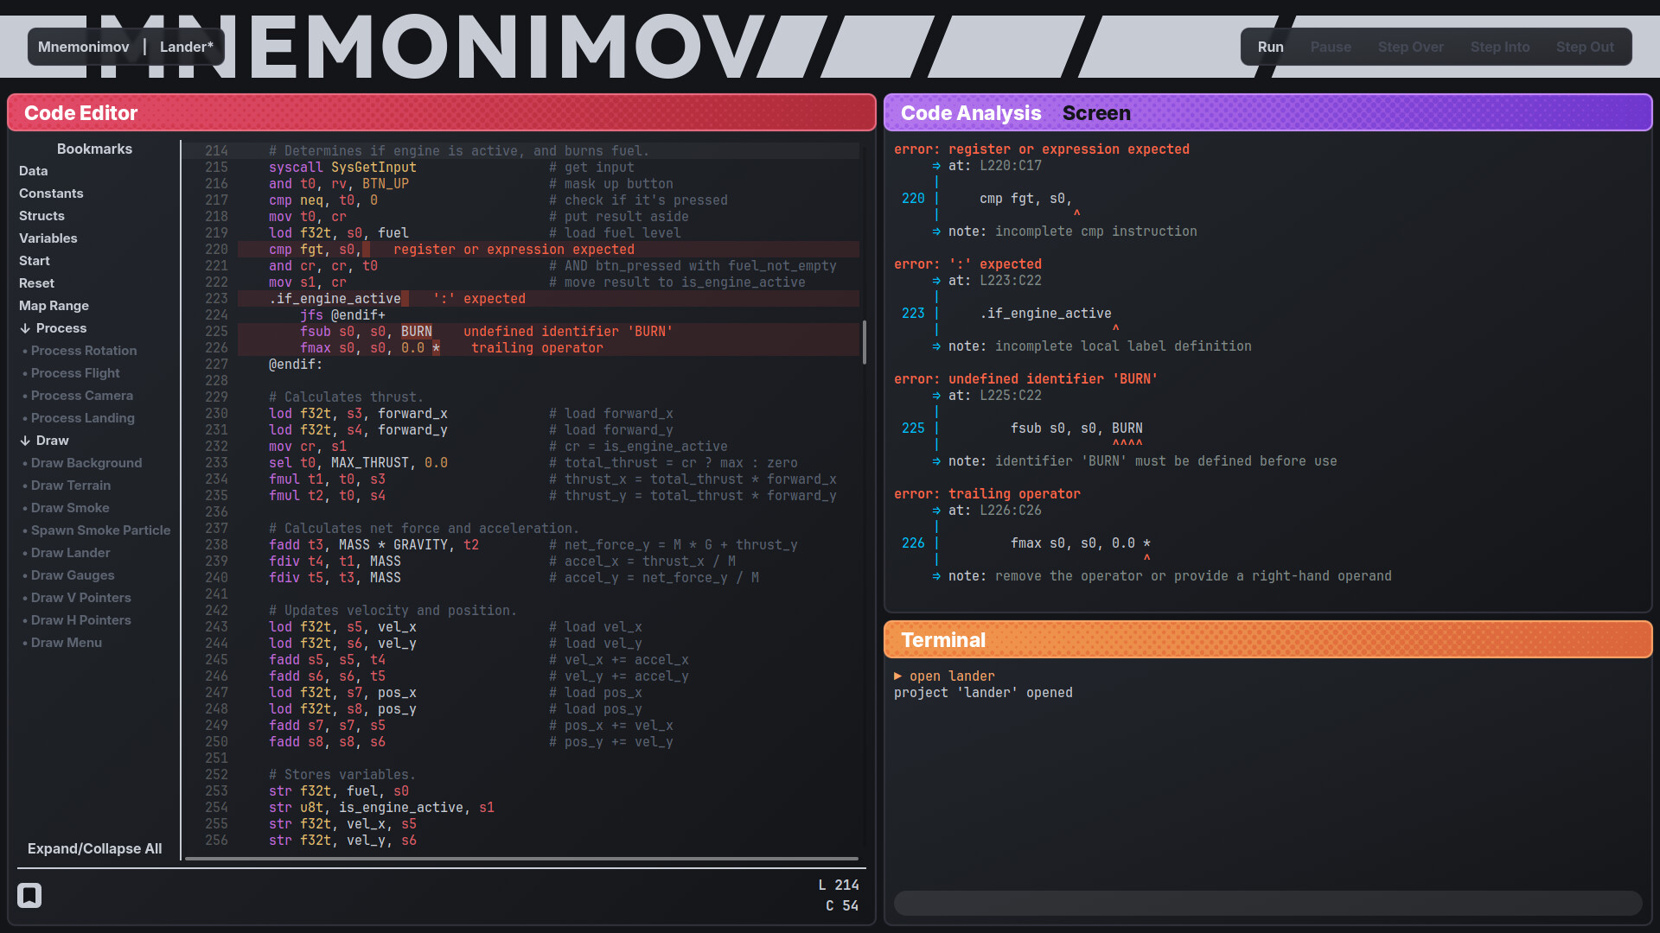Jump to Draw Gauges bookmark

pos(73,575)
